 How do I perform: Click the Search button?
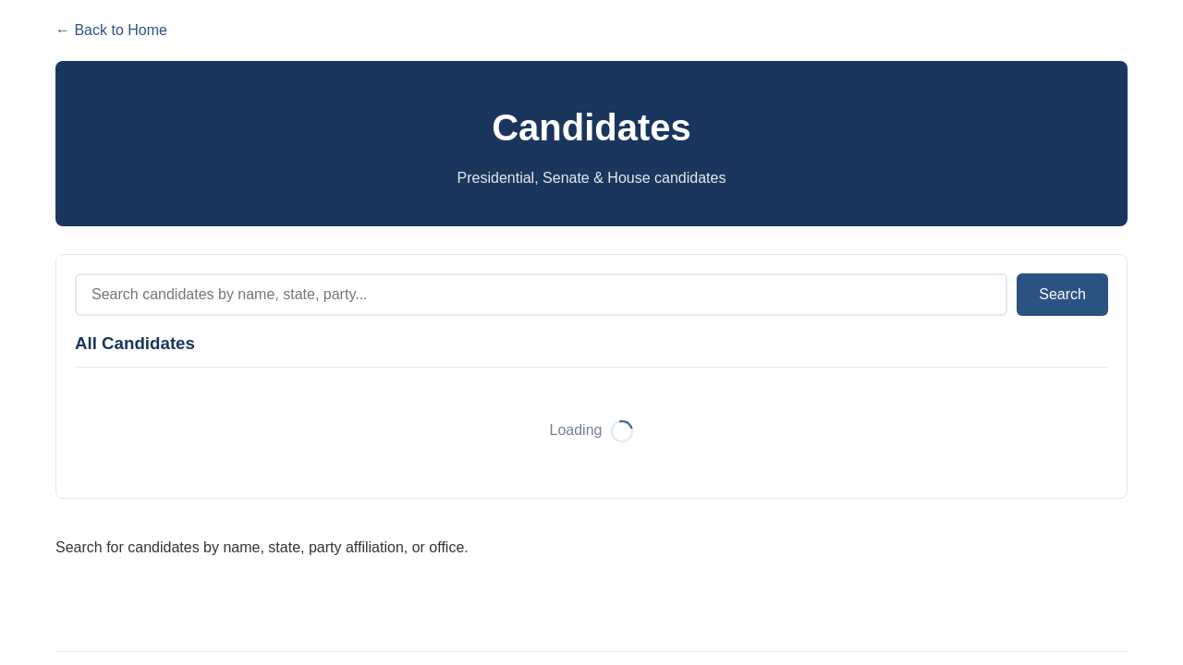(1062, 295)
